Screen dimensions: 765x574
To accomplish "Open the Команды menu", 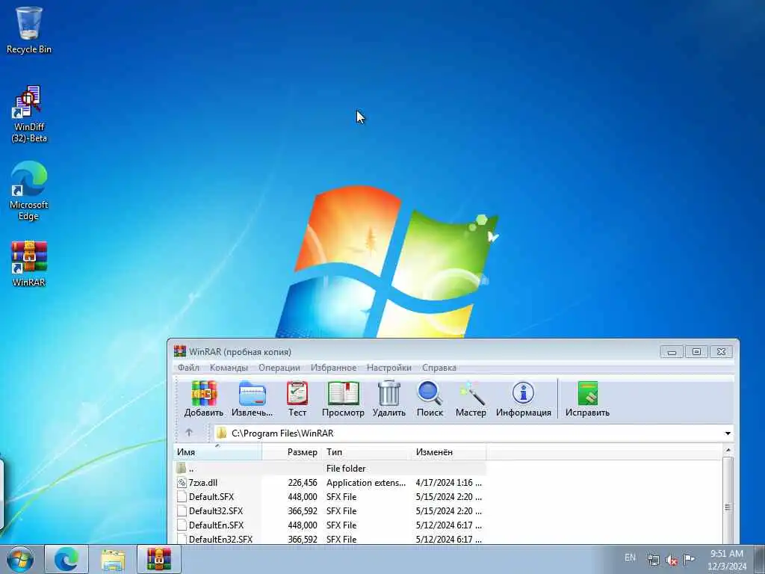I will 229,368.
